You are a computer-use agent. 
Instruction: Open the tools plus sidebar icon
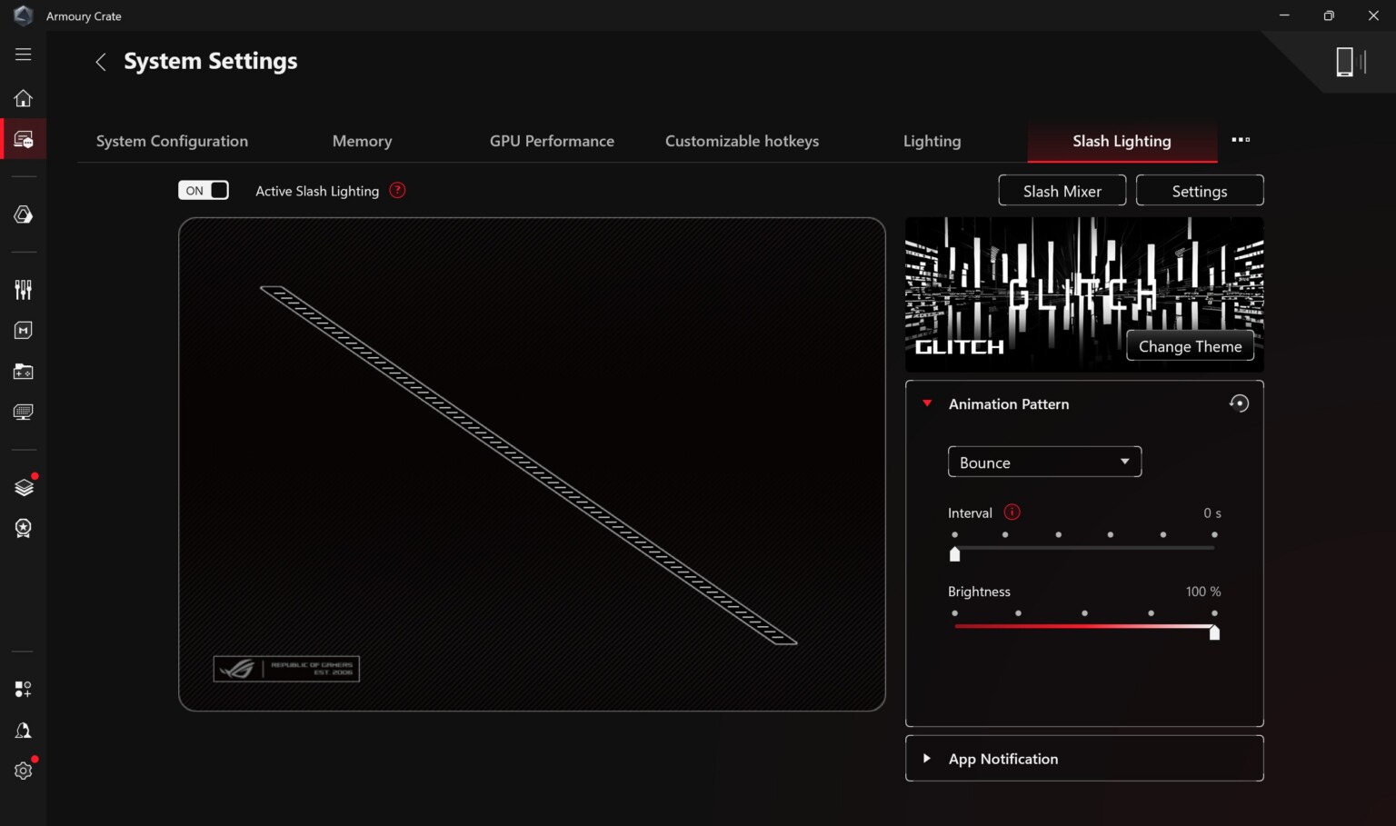pos(24,690)
